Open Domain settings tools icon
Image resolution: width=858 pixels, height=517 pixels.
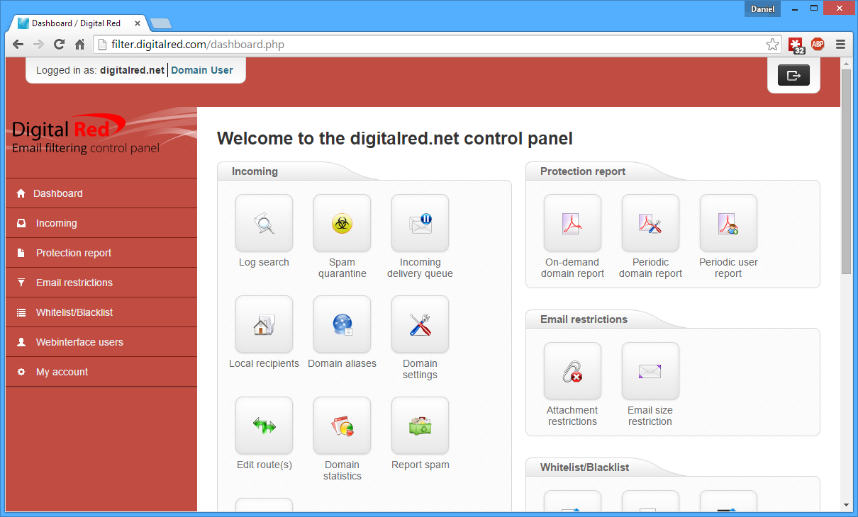point(420,324)
